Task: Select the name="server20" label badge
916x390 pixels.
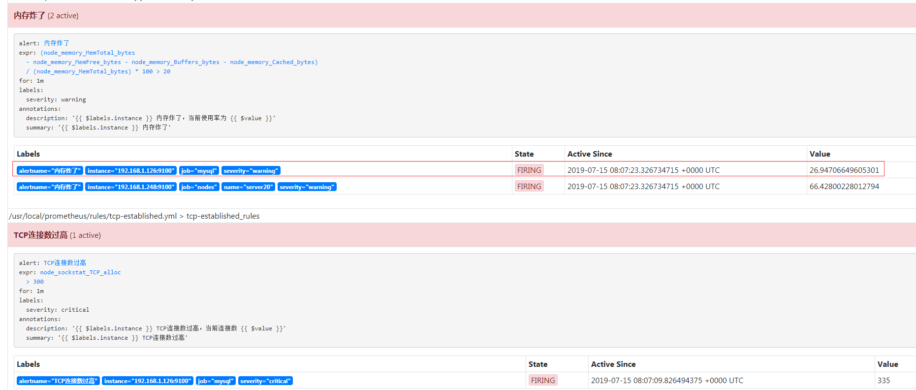Action: coord(248,187)
